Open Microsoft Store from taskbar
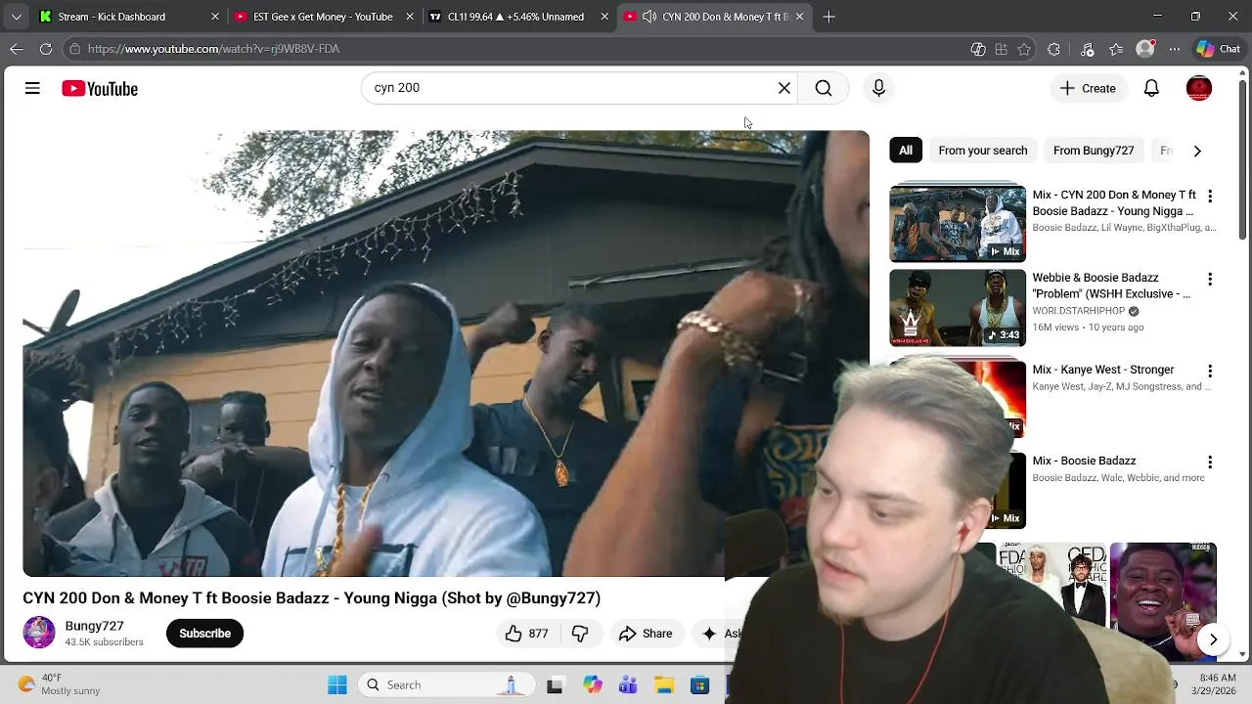 click(x=699, y=685)
